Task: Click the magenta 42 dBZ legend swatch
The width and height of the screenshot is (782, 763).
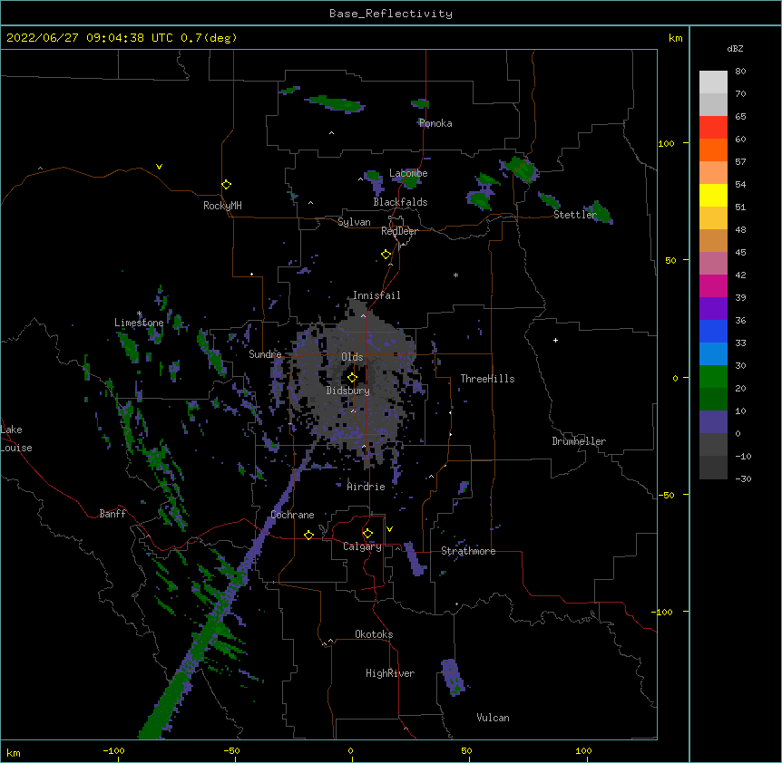Action: 713,285
